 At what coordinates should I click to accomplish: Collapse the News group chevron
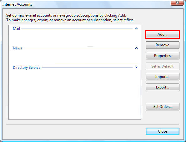coord(136,48)
